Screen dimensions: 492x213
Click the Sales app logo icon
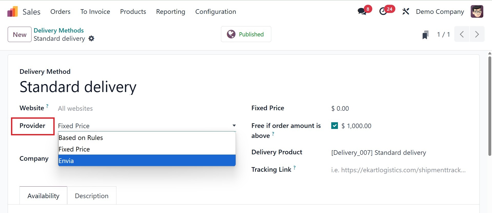[13, 12]
